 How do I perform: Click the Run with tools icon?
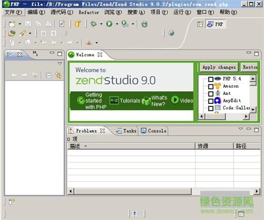tap(125, 24)
